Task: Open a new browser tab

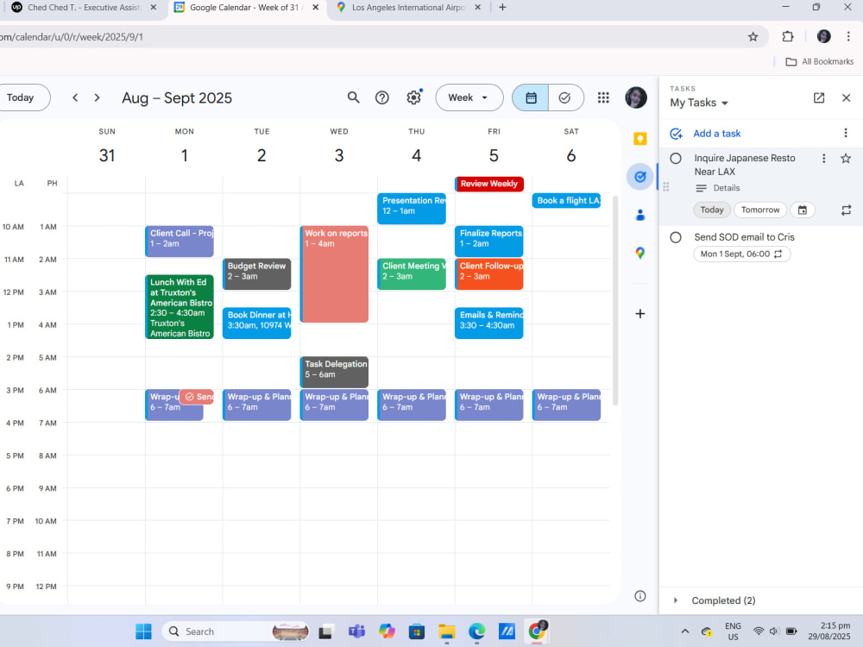Action: coord(502,8)
